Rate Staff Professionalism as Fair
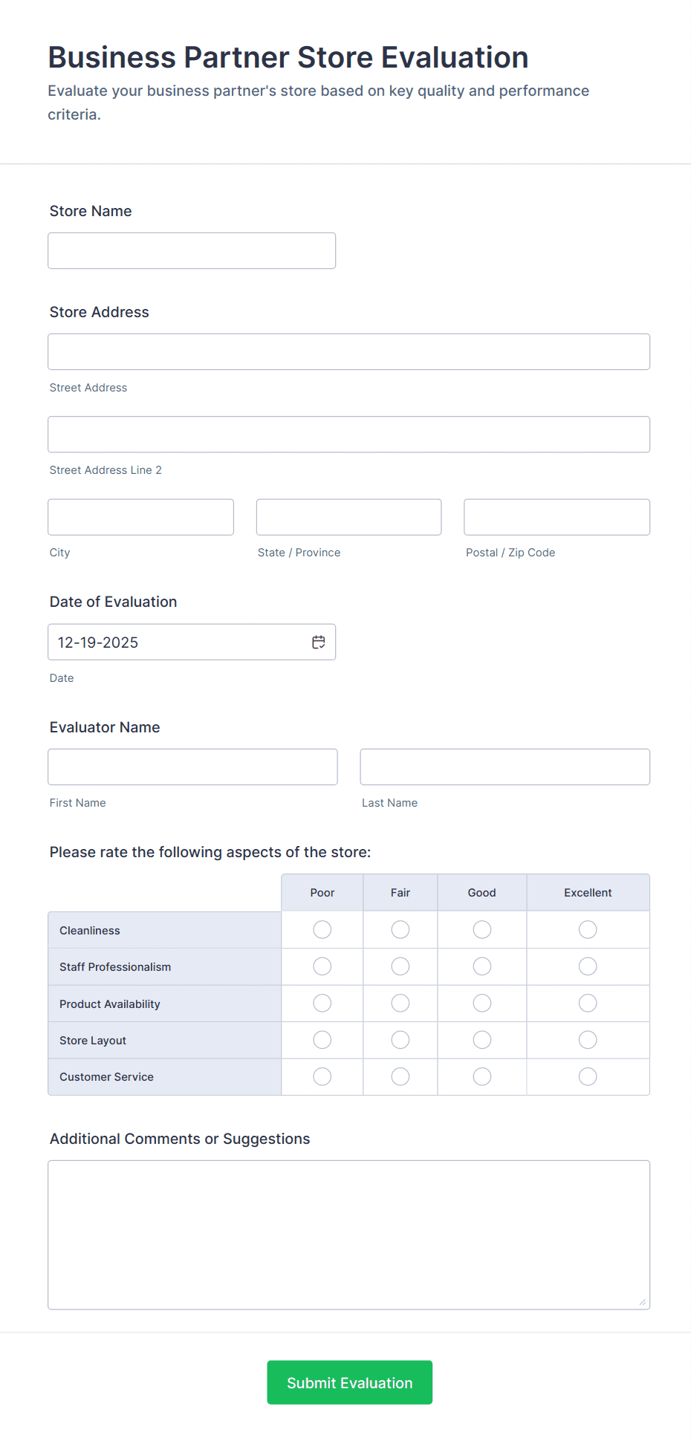Image resolution: width=691 pixels, height=1441 pixels. coord(400,966)
